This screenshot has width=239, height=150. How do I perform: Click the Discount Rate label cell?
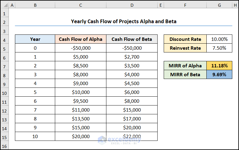coord(185,39)
